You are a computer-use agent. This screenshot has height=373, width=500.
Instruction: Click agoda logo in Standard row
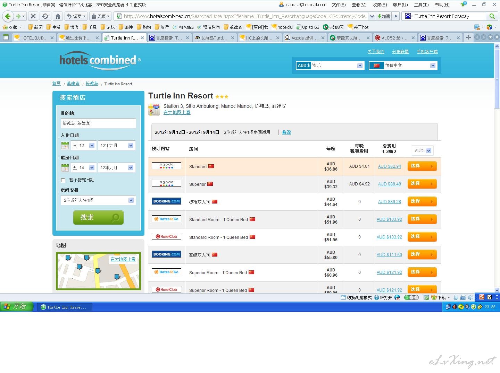(166, 166)
